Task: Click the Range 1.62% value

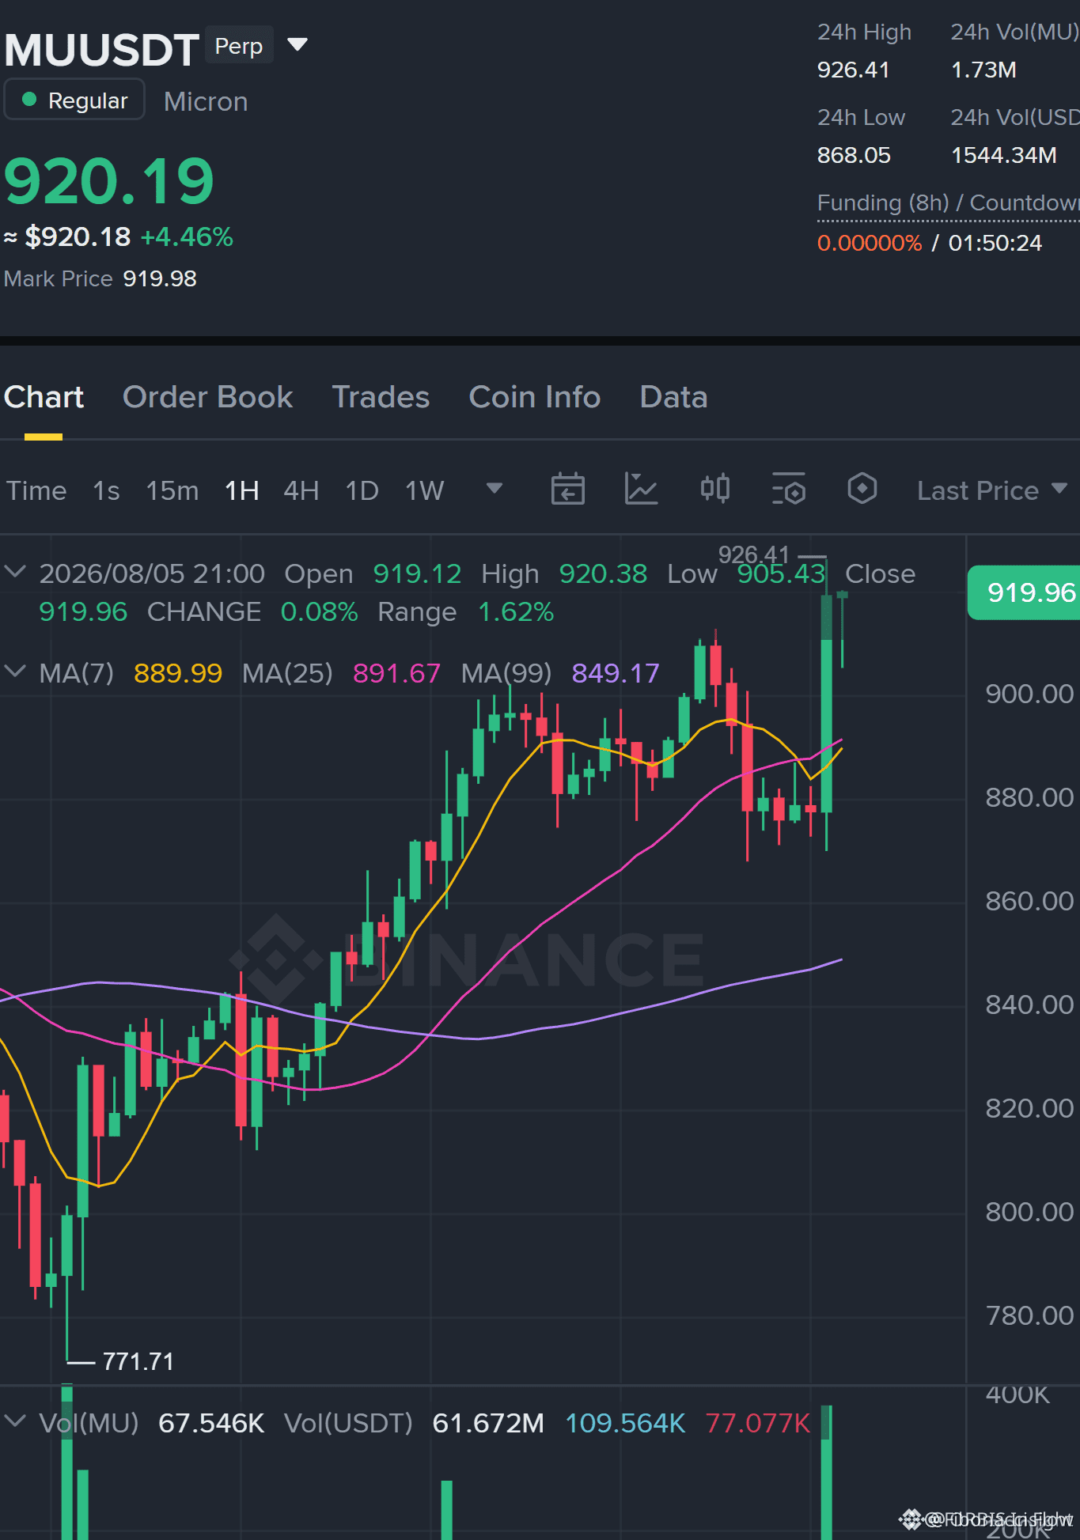Action: pos(516,611)
